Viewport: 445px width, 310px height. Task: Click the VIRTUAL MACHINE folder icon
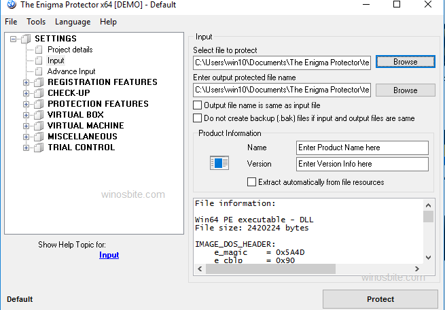click(39, 126)
